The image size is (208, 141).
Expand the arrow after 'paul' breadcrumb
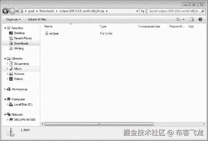pyautogui.click(x=37, y=11)
